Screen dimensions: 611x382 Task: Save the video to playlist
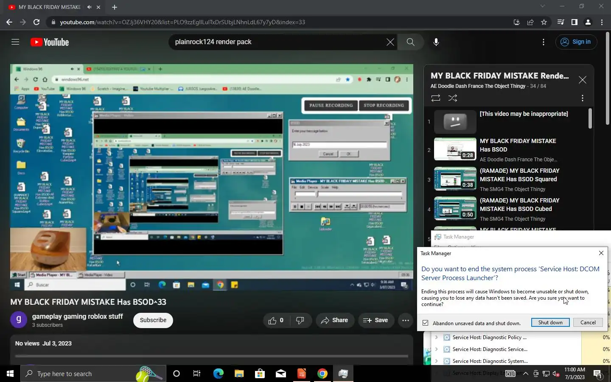point(376,320)
